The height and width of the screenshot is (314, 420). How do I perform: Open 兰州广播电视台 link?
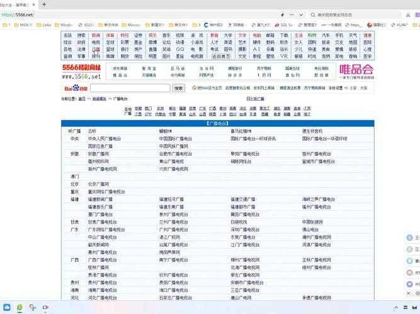174,222
